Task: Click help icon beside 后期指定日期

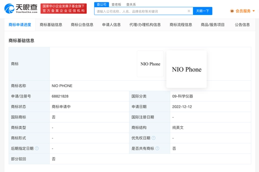Action: [x=37, y=149]
